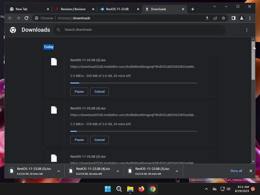Click progress bar of (5).iso download
Viewport: 260px width, 195px height.
(134, 83)
